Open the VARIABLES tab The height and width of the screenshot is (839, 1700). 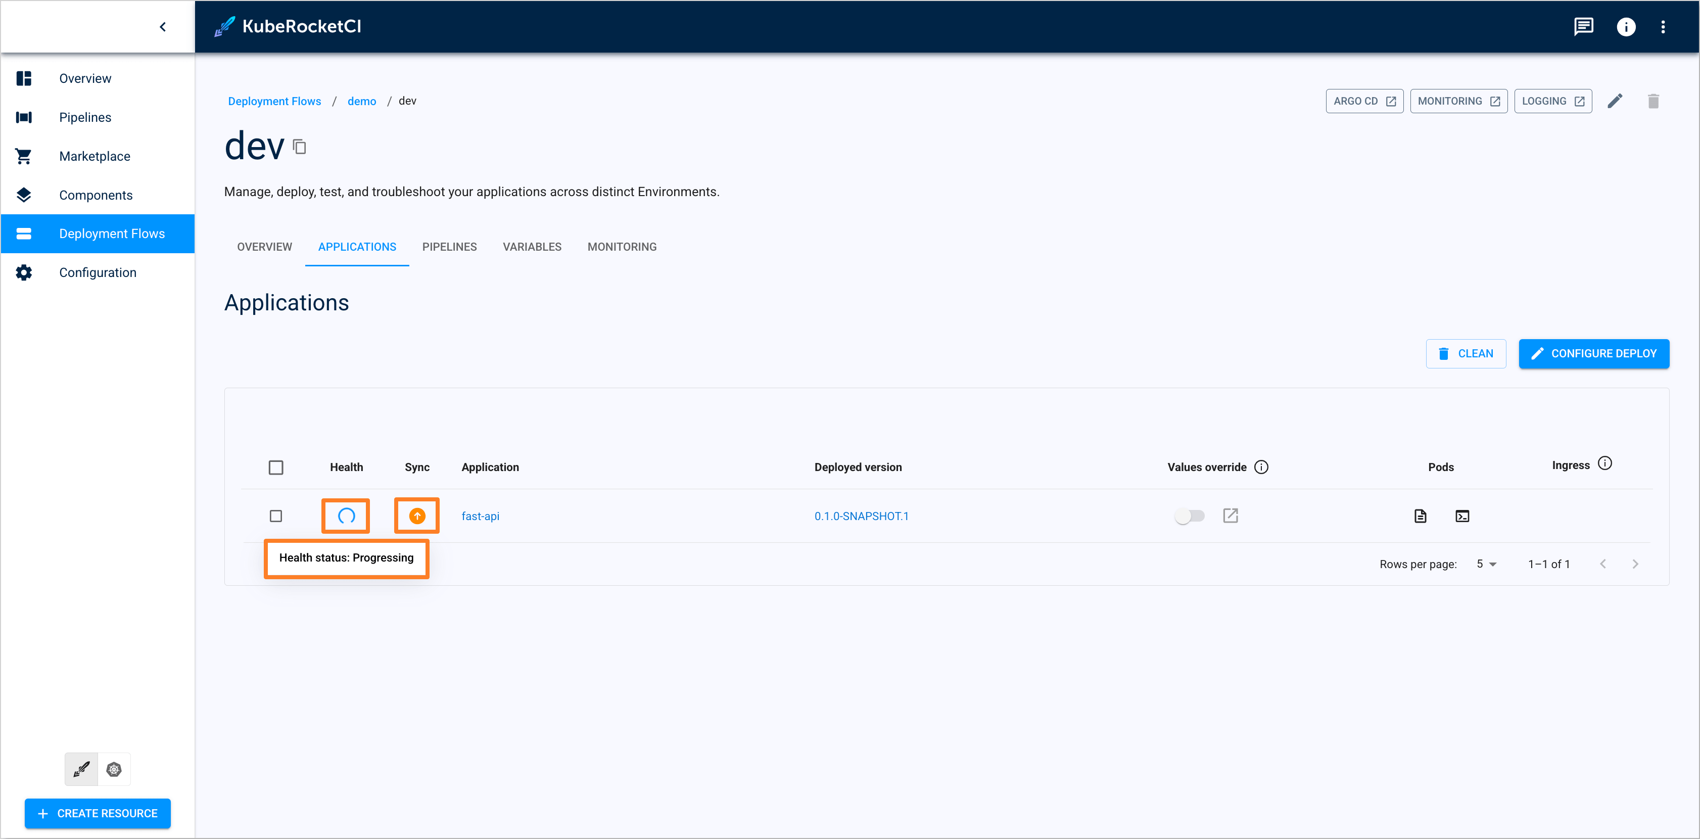point(531,246)
